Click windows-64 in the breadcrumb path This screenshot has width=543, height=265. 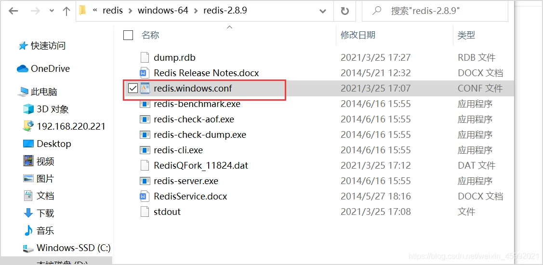pos(163,11)
